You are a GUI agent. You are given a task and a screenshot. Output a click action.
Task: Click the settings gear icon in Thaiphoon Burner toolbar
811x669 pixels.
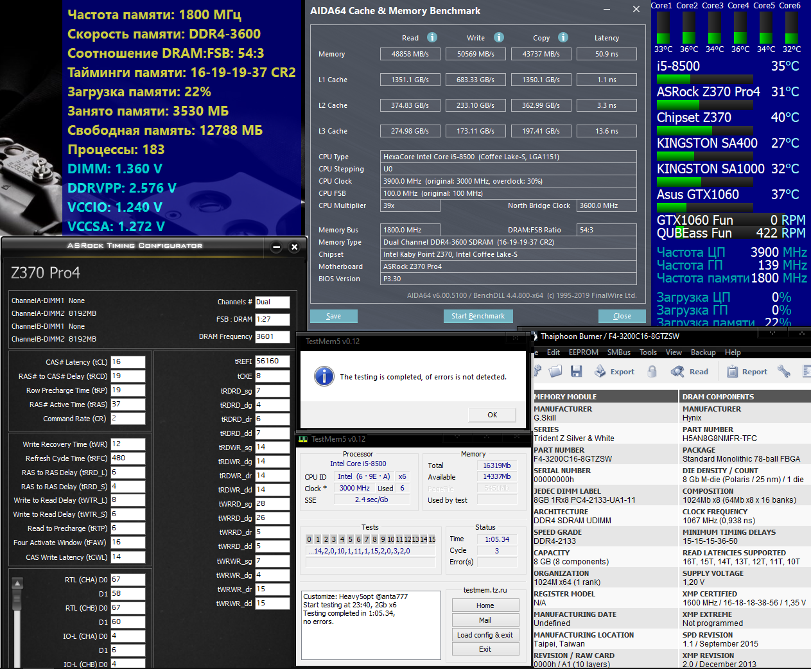coord(537,371)
